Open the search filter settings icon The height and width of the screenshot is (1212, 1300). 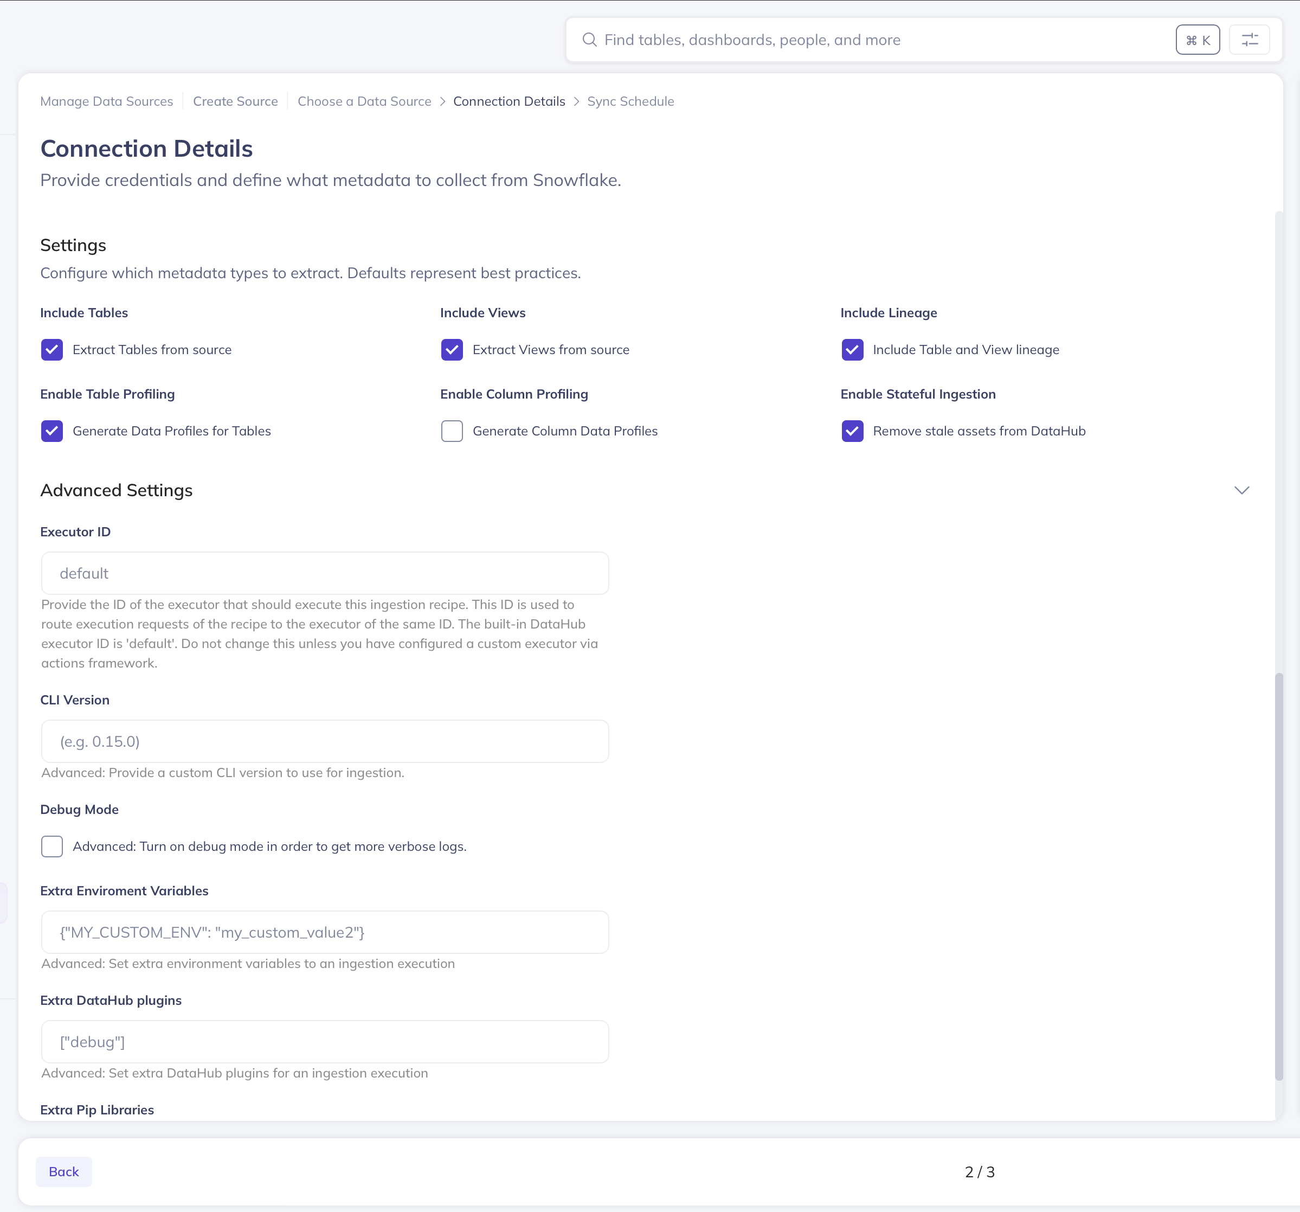(x=1249, y=40)
